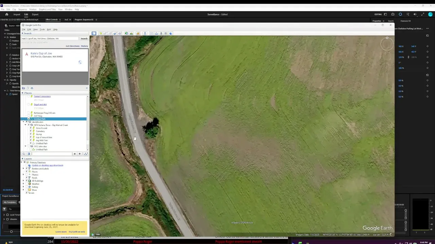Click the filter icon in Premiere templates panel
The width and height of the screenshot is (435, 244).
(4, 209)
